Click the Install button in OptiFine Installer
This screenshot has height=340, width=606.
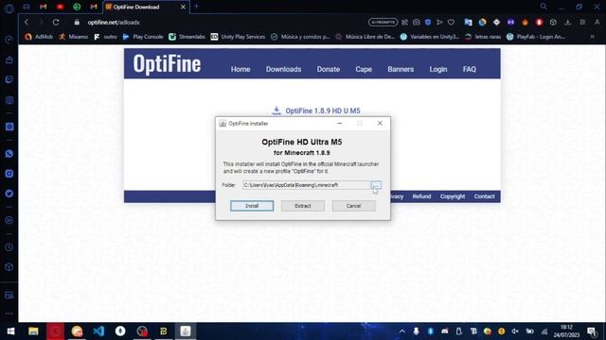[x=252, y=206]
